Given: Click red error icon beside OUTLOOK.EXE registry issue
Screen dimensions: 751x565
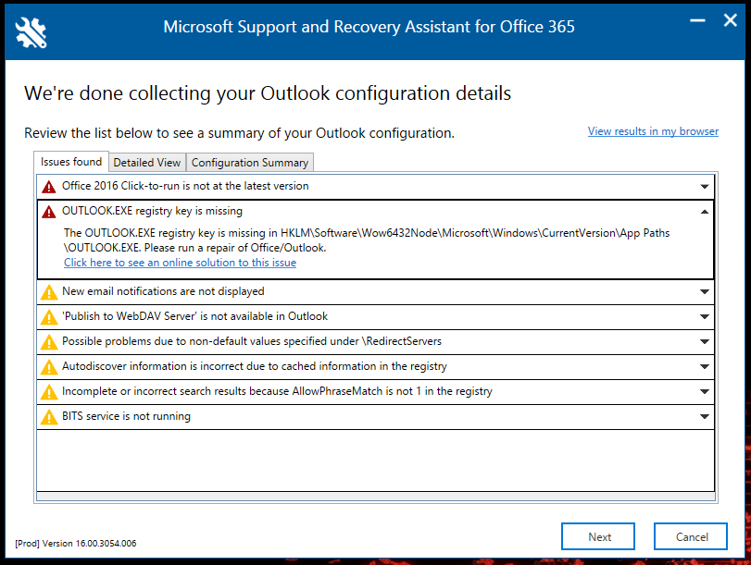Looking at the screenshot, I should [49, 212].
